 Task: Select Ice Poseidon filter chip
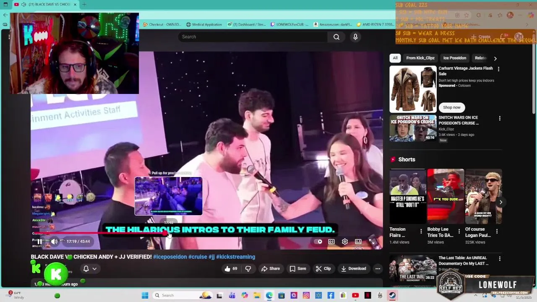[x=455, y=58]
